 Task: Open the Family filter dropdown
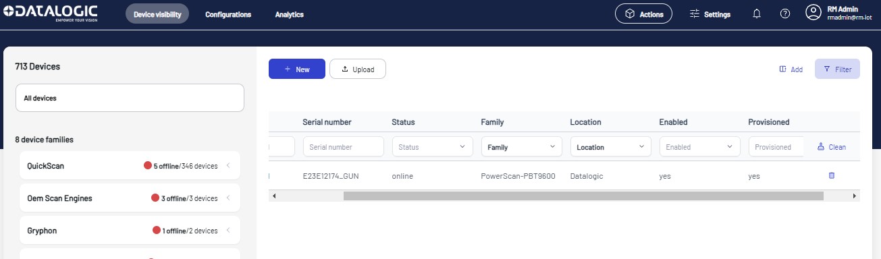522,146
